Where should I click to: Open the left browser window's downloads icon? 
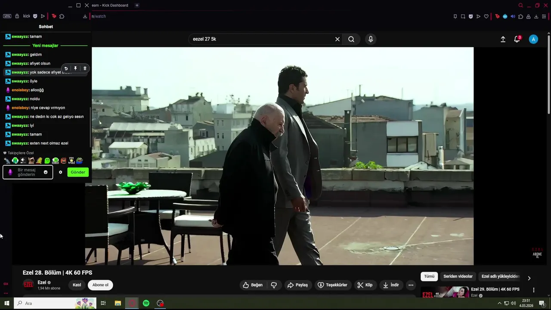85,16
